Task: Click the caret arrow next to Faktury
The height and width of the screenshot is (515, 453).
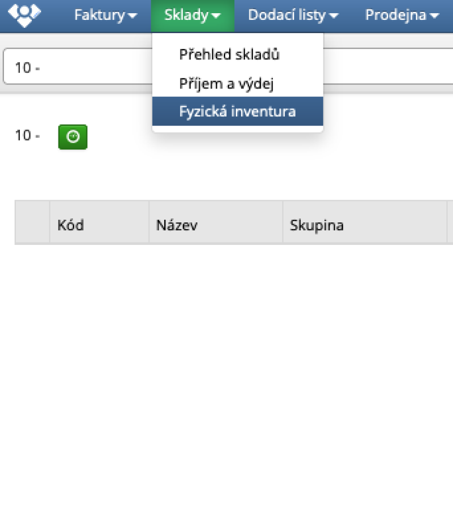Action: click(132, 16)
